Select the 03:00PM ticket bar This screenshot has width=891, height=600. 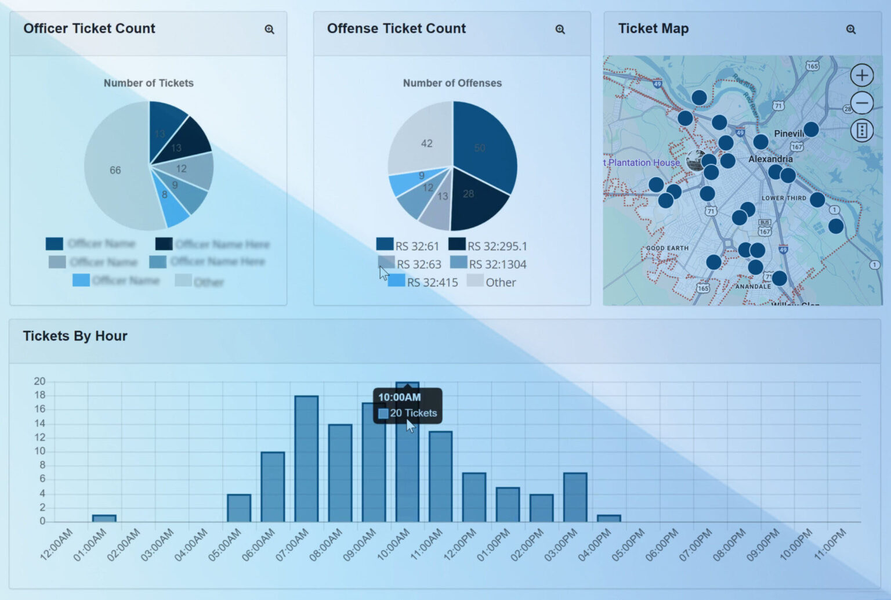click(575, 497)
